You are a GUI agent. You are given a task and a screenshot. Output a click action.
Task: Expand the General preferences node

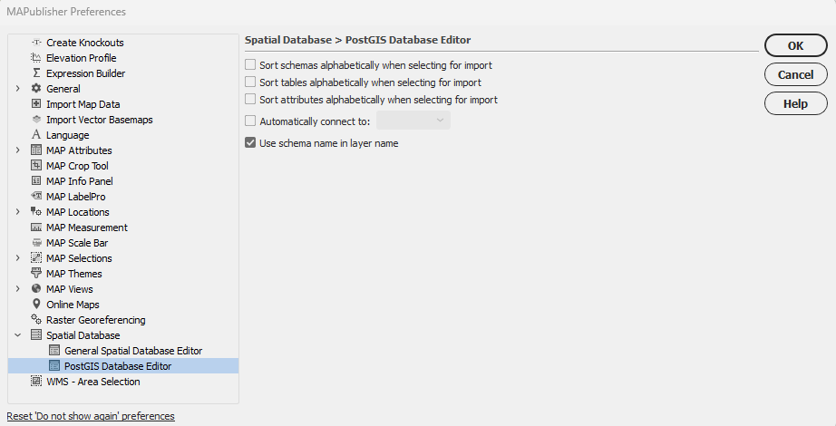[x=17, y=89]
